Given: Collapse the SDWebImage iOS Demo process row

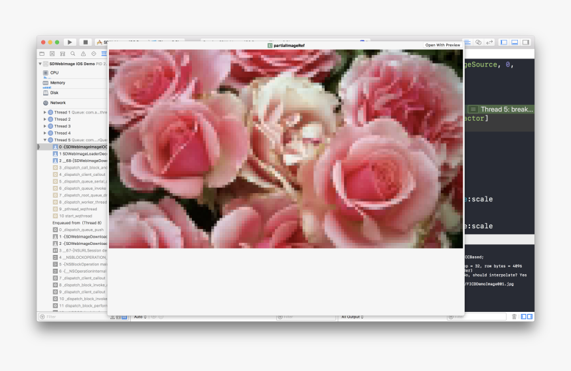Looking at the screenshot, I should (40, 64).
